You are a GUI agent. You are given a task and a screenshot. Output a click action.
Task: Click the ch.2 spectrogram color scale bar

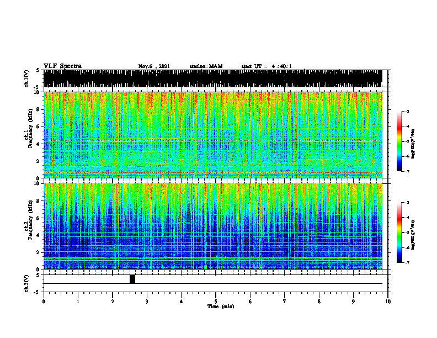coord(399,233)
